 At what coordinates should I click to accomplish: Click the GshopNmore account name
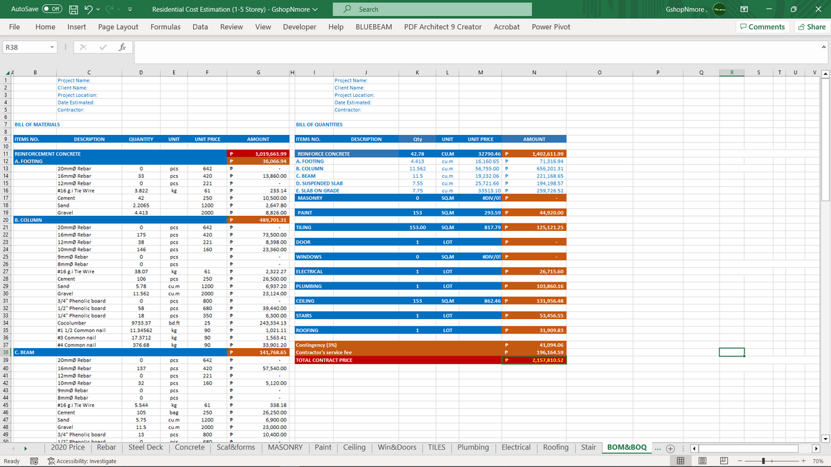(x=686, y=10)
